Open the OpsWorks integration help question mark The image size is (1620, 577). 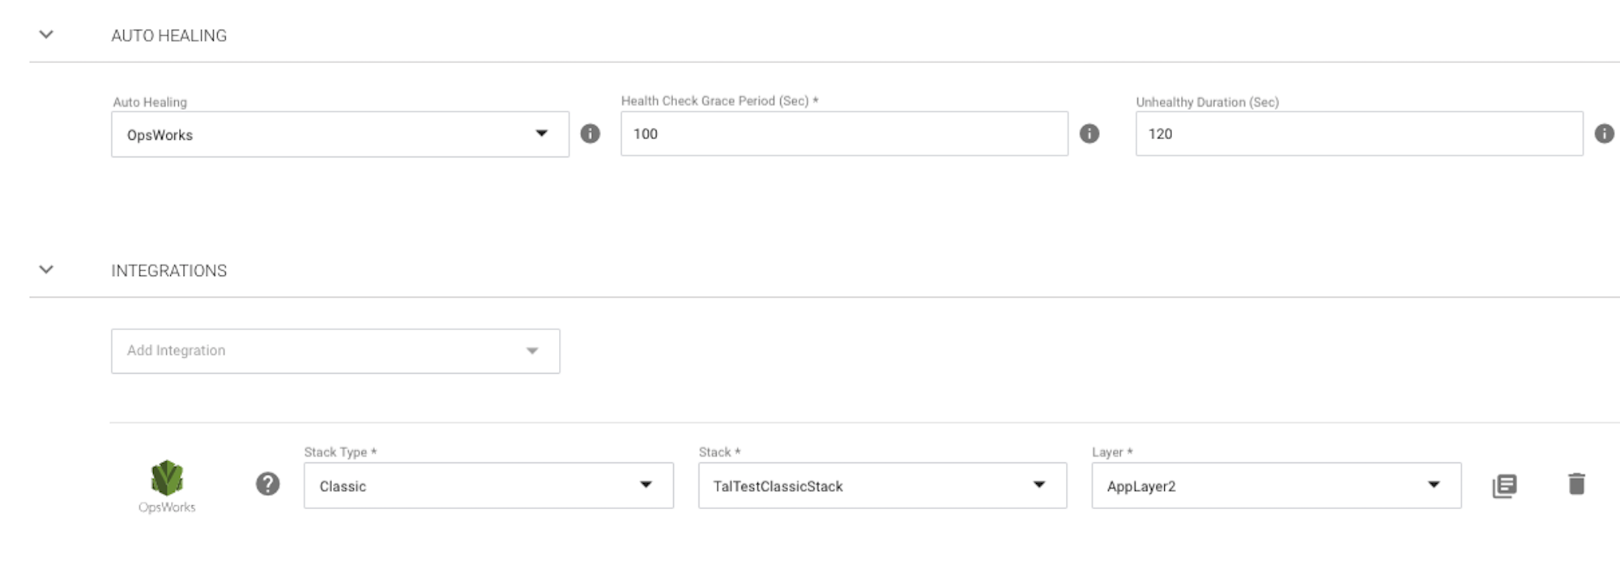[x=267, y=484]
